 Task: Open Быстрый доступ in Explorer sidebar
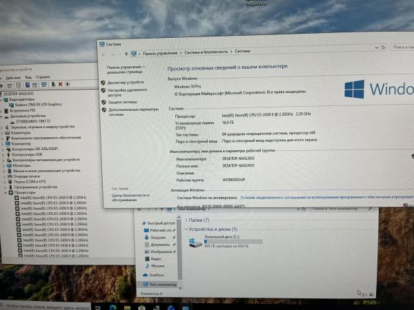click(159, 223)
